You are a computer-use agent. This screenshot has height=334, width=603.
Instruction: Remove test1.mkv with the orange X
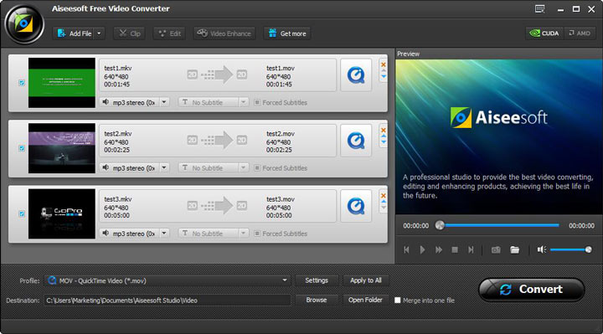click(x=383, y=64)
